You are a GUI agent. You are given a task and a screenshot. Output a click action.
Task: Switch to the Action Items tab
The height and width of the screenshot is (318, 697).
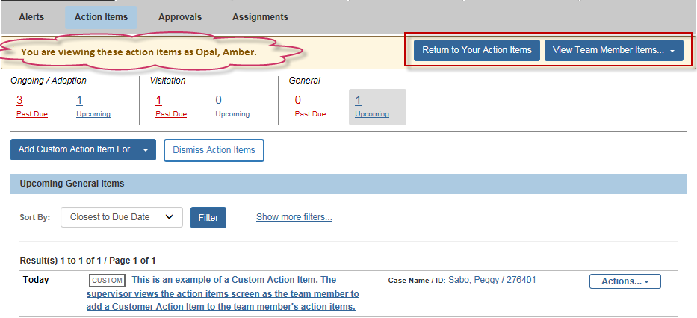[x=102, y=17]
